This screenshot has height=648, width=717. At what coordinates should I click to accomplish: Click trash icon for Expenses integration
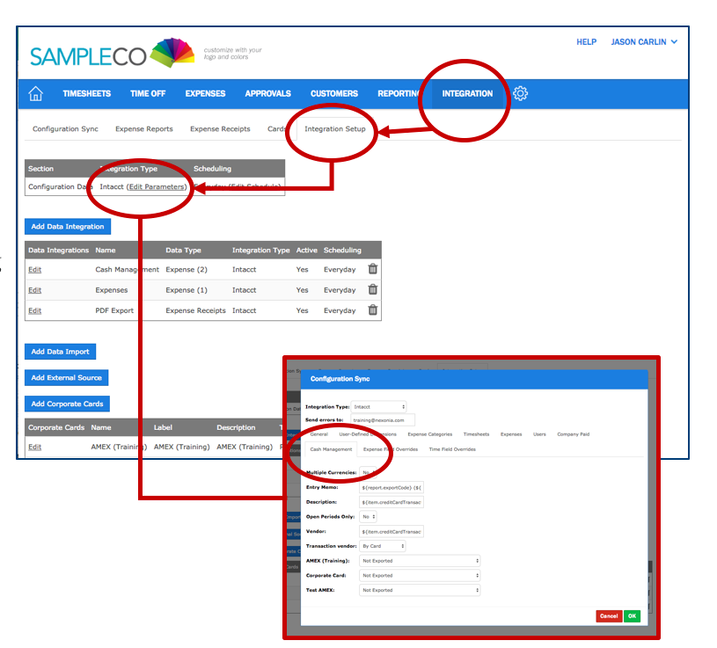[x=373, y=289]
